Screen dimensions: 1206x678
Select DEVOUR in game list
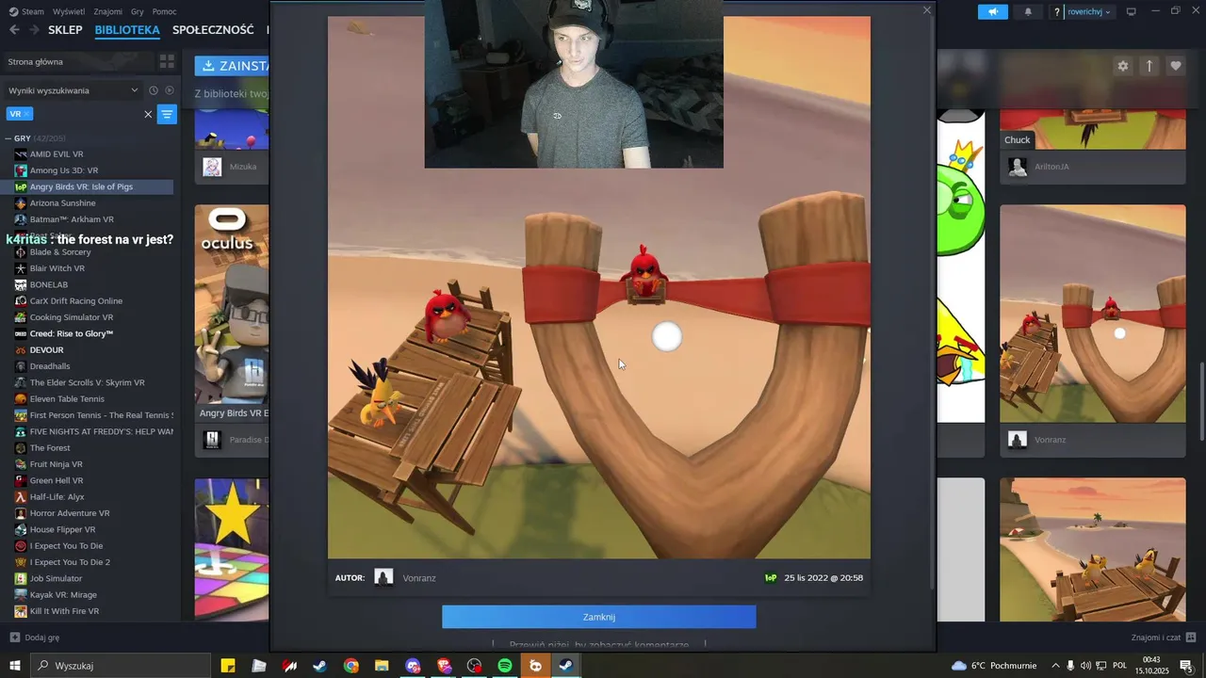pos(47,350)
